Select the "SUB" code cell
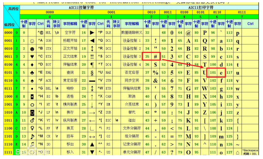 tap(108, 112)
